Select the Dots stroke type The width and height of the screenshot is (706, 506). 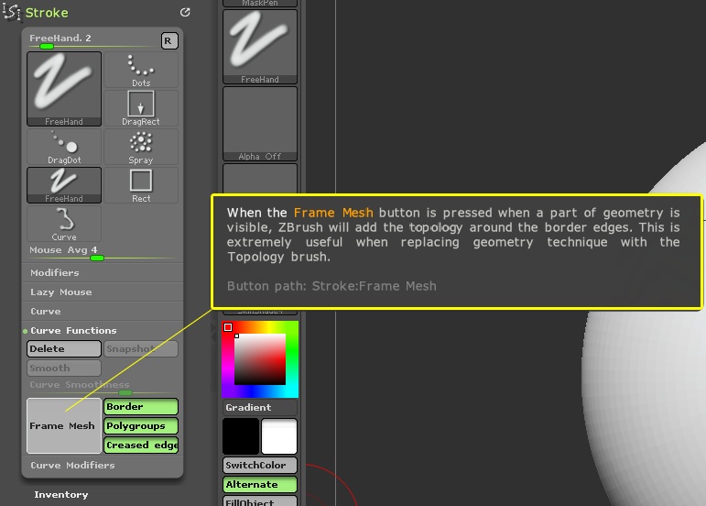click(141, 70)
